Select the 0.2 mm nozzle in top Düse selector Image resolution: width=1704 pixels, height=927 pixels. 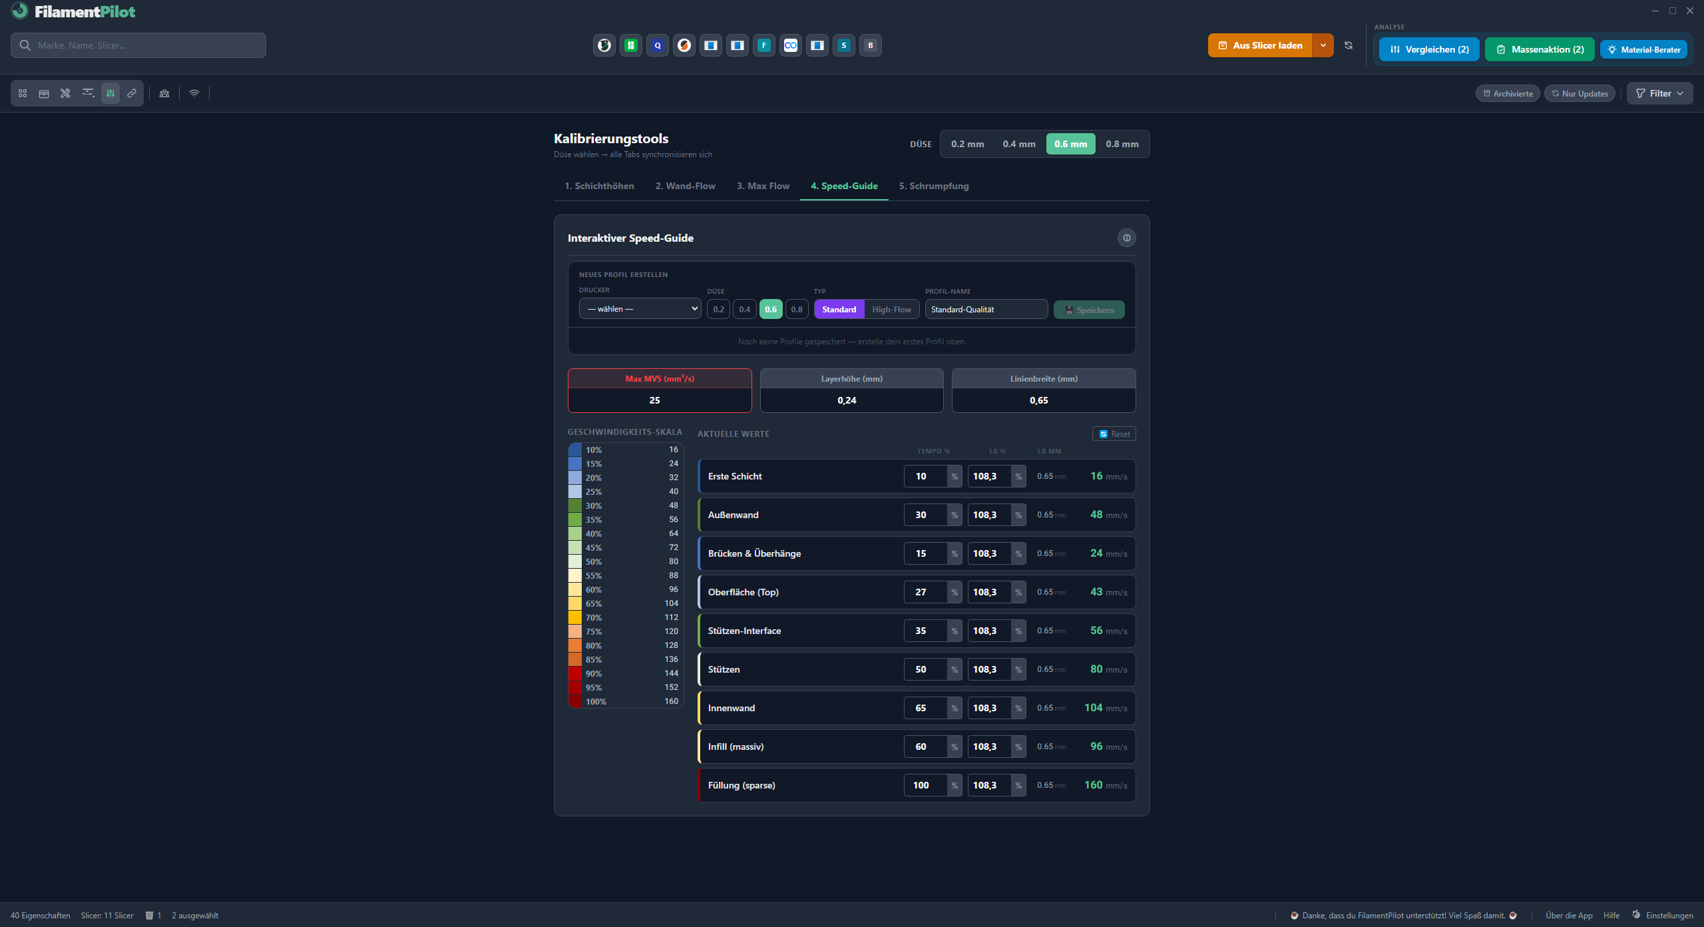coord(967,144)
